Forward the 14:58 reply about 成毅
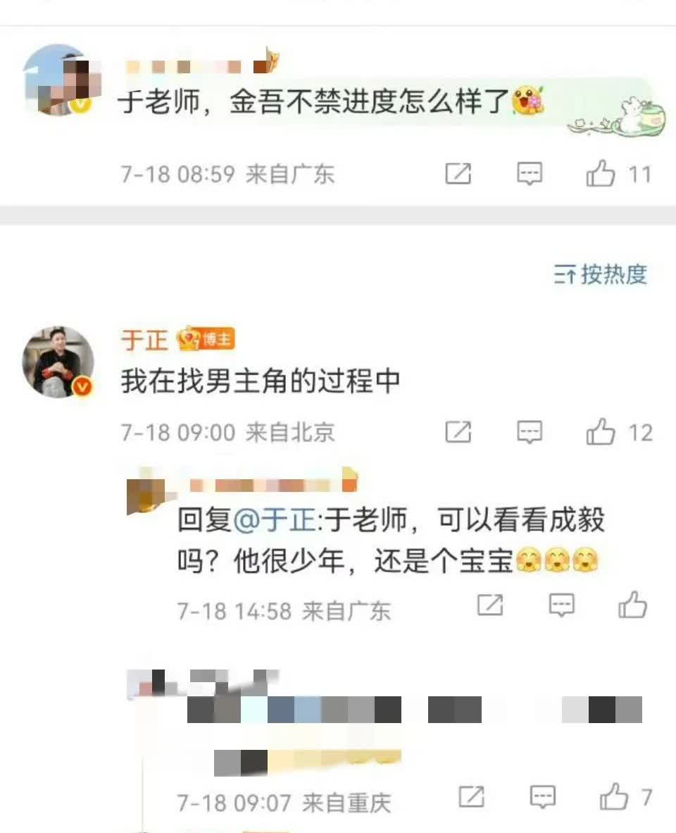 (490, 605)
